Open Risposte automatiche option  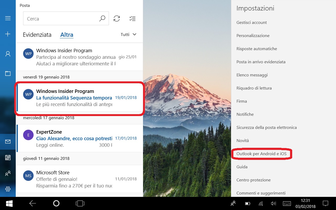[x=256, y=49]
